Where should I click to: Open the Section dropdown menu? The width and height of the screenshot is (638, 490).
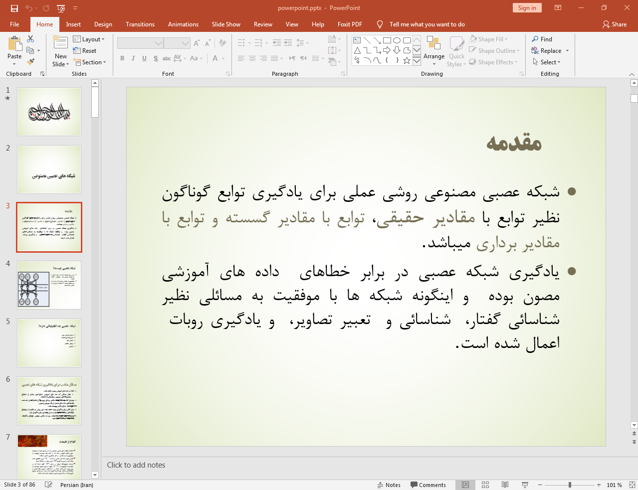[x=90, y=62]
